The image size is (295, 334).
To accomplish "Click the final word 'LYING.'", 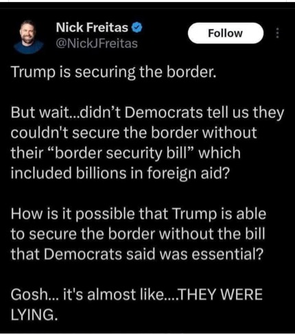I will [x=34, y=315].
